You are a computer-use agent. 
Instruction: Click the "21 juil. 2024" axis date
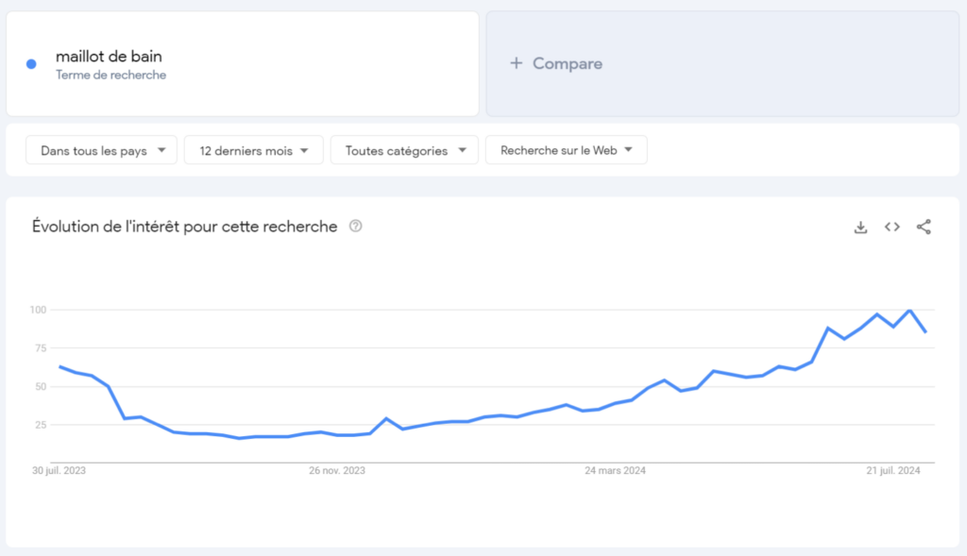pyautogui.click(x=894, y=470)
